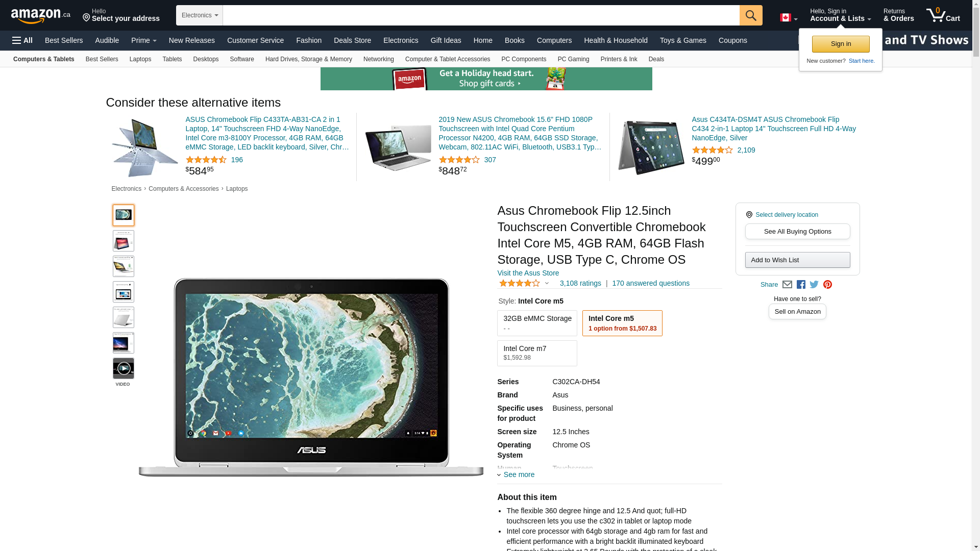
Task: Open the Electronics search category dropdown
Action: pyautogui.click(x=200, y=15)
